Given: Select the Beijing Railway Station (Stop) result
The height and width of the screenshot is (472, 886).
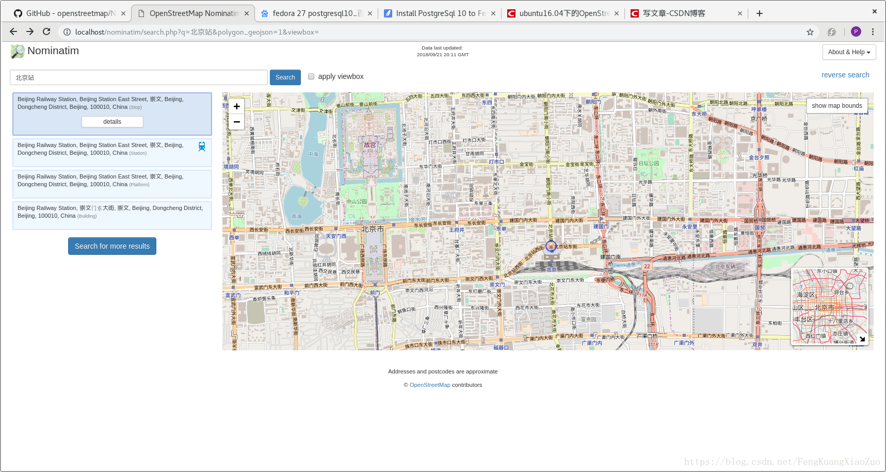Looking at the screenshot, I should tap(112, 114).
